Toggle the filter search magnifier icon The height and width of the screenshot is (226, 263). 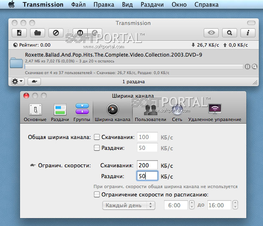click(x=230, y=32)
